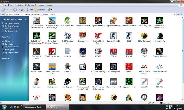Select the Hitman Contracts icon

(x=160, y=66)
